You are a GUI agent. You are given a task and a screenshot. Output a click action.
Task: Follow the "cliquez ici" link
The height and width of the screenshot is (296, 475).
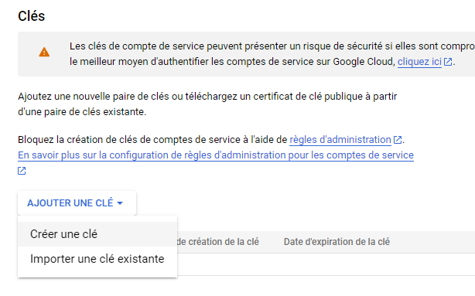coord(419,62)
